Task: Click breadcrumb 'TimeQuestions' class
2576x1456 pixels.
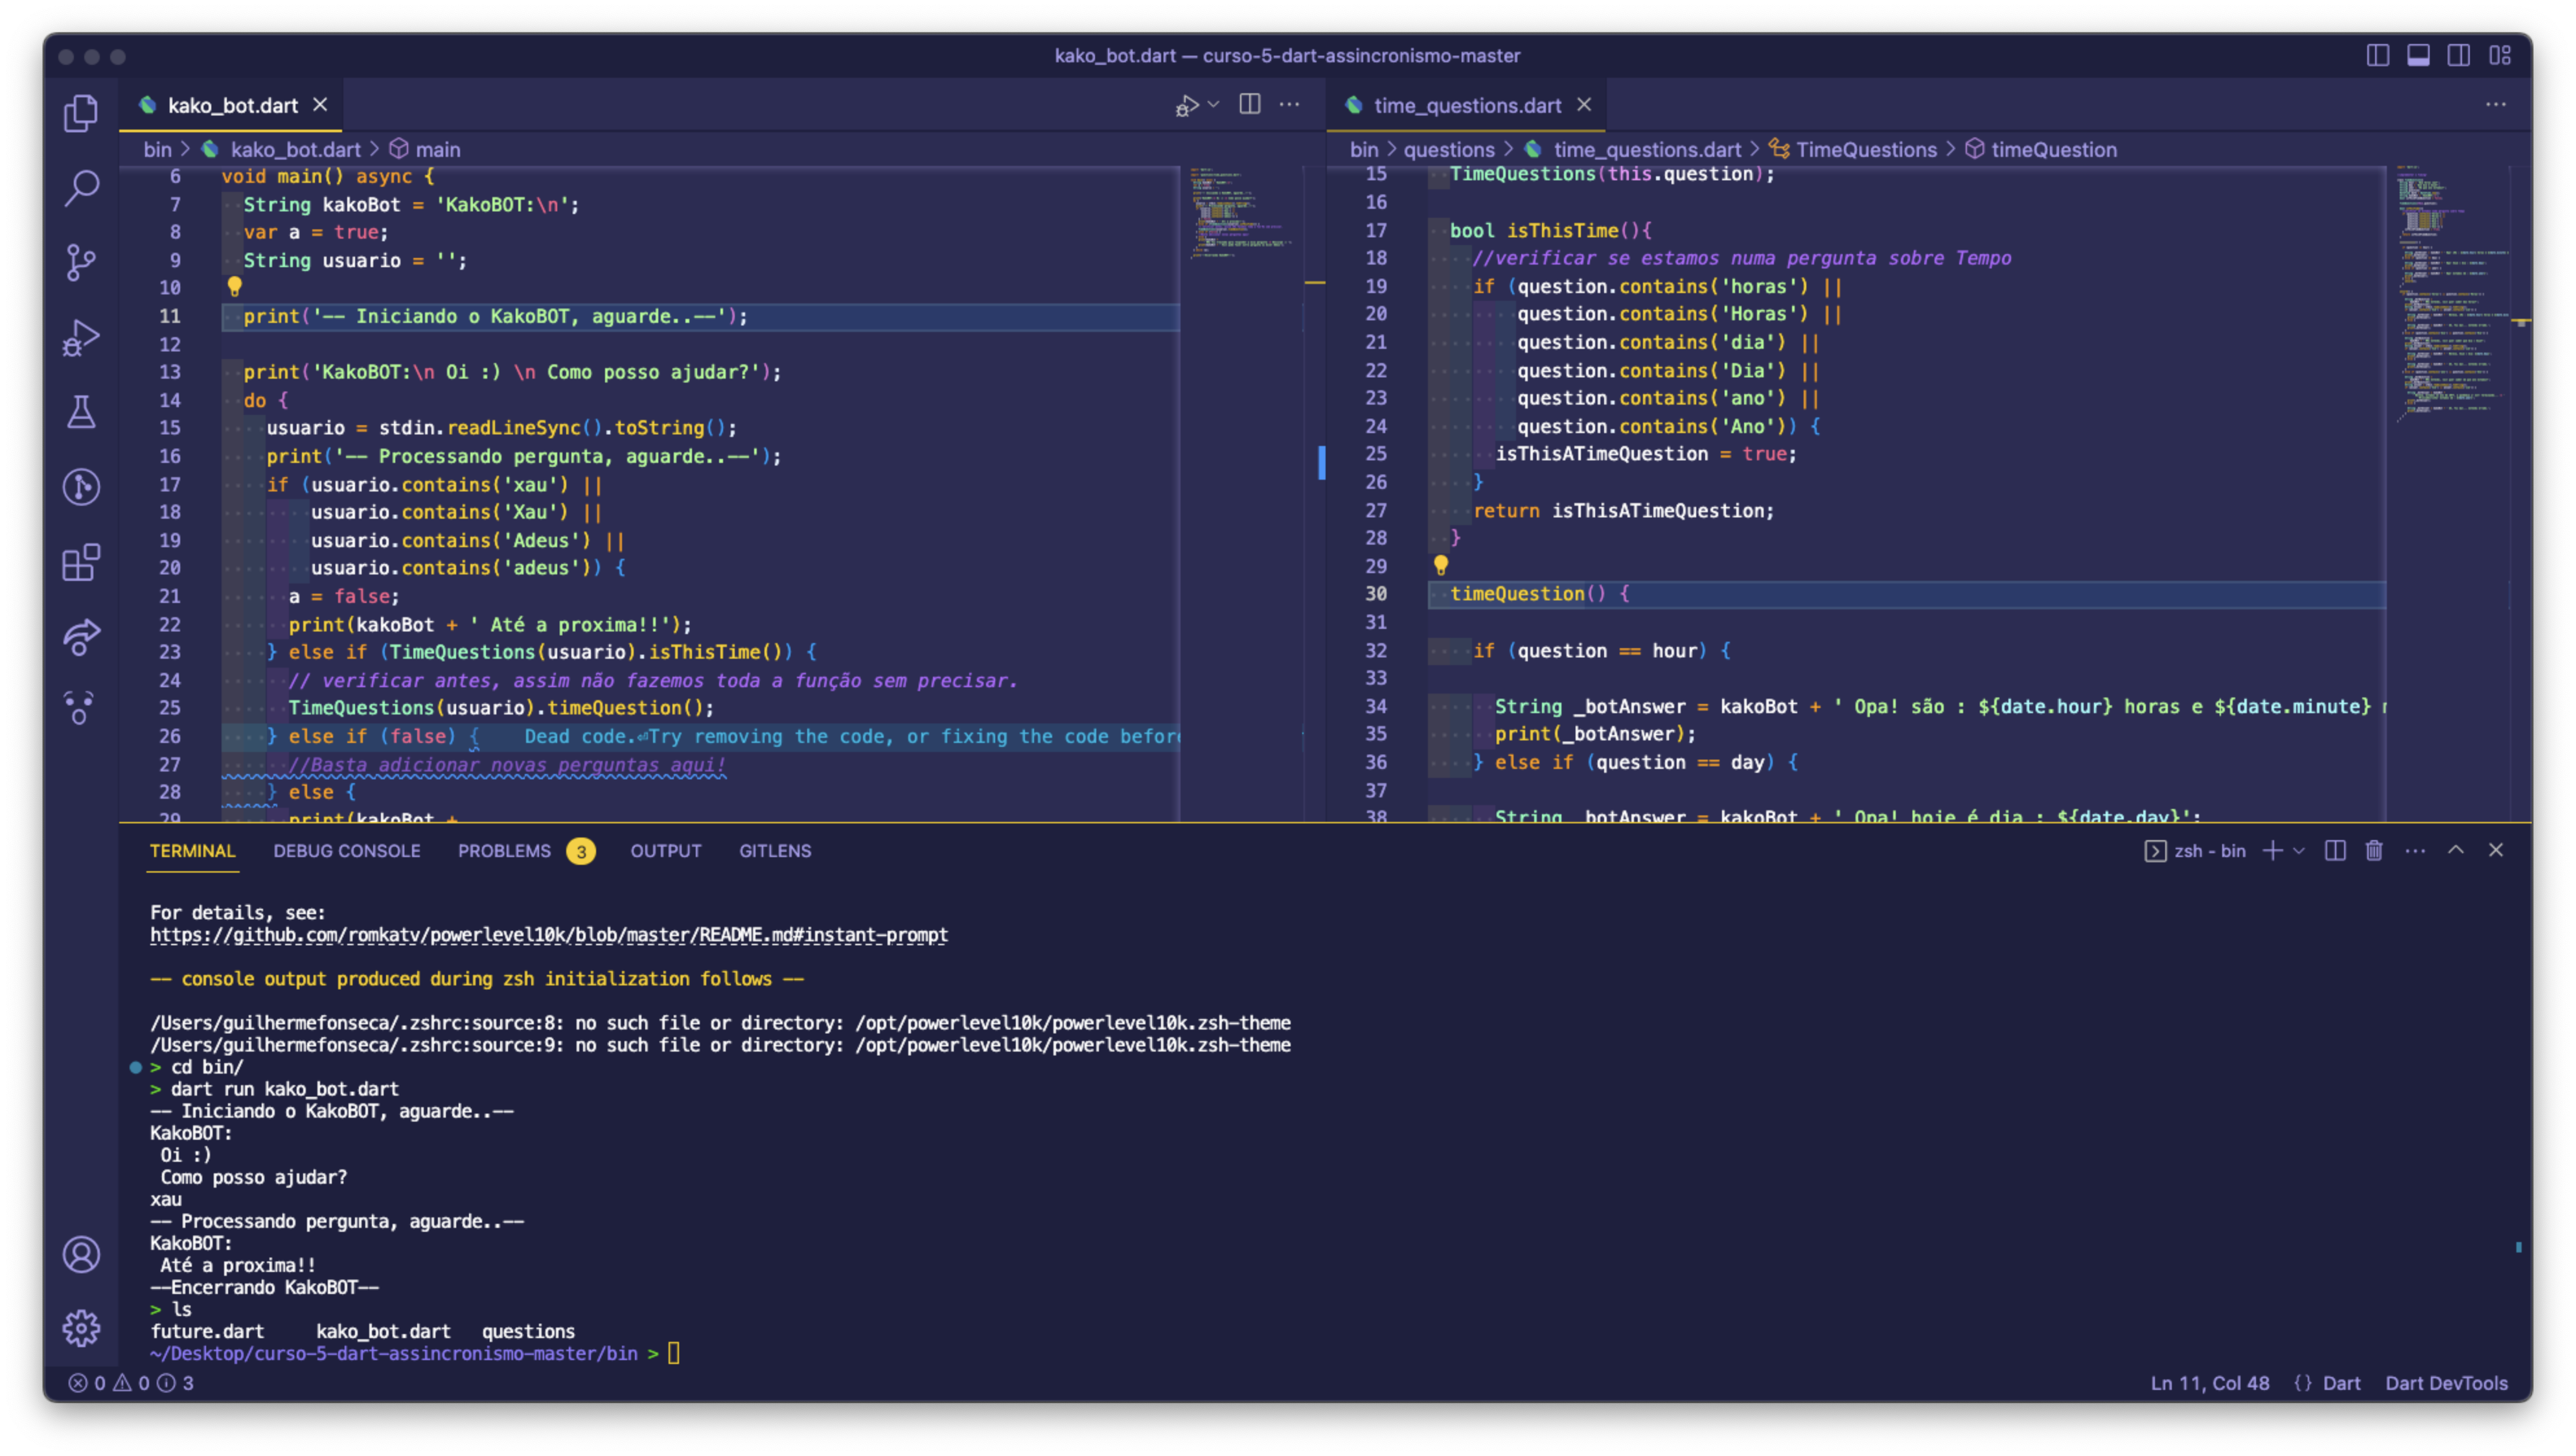Action: tap(1866, 149)
